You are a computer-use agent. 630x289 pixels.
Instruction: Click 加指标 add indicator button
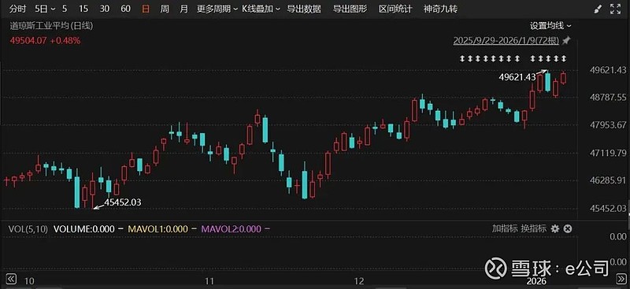pyautogui.click(x=505, y=228)
